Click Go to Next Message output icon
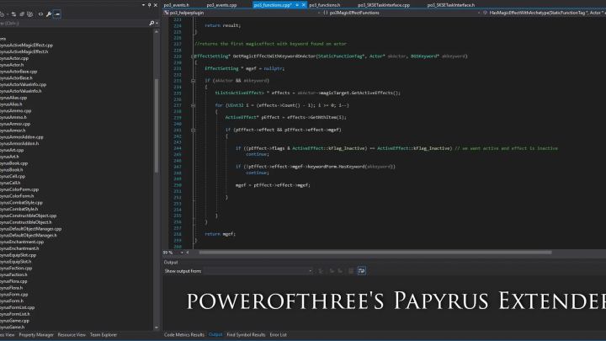Viewport: 606px width, 341px height. 340,271
